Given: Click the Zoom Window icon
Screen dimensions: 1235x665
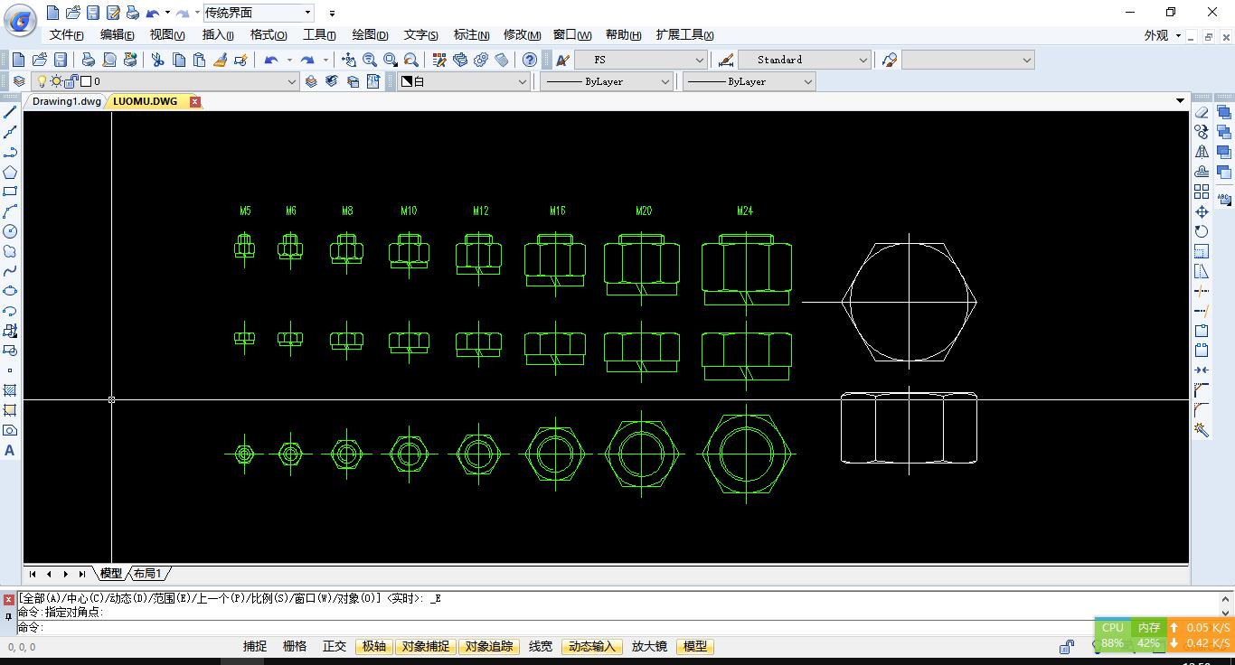Looking at the screenshot, I should click(x=391, y=60).
